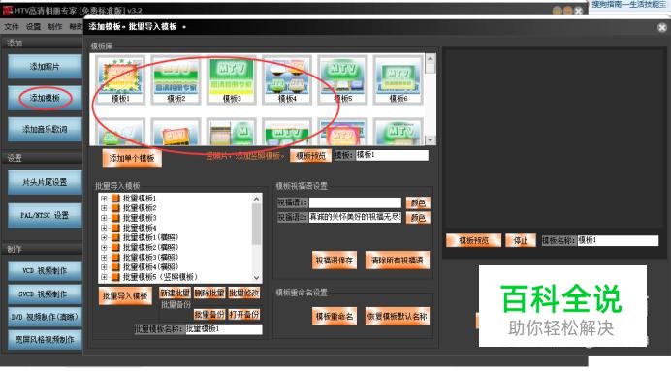Expand the 批量模板1 tree node

coord(104,199)
